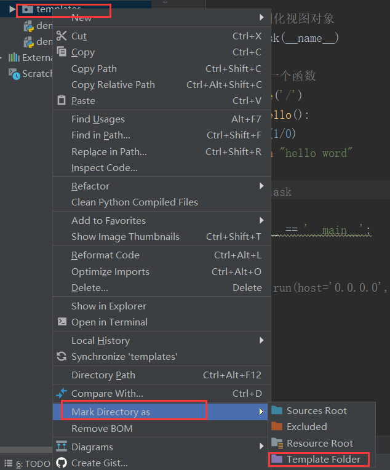This screenshot has width=390, height=470.
Task: Select Show in Explorer
Action: [162, 306]
